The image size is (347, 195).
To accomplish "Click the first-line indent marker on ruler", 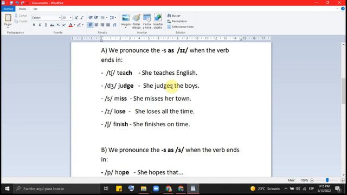I will click(x=101, y=37).
